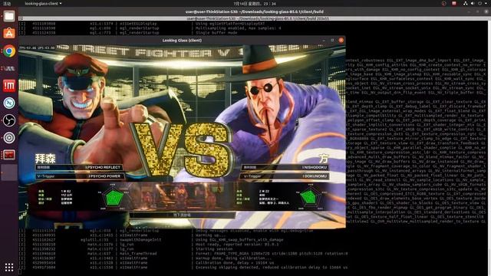Screen dimensions: 491x276
Task: Click the "Single buffer mode" terminal line
Action: [216, 32]
